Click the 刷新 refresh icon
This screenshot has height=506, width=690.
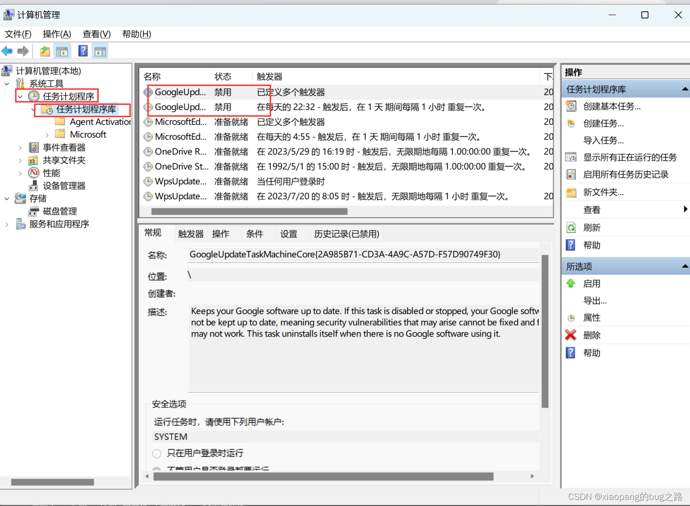[x=571, y=228]
